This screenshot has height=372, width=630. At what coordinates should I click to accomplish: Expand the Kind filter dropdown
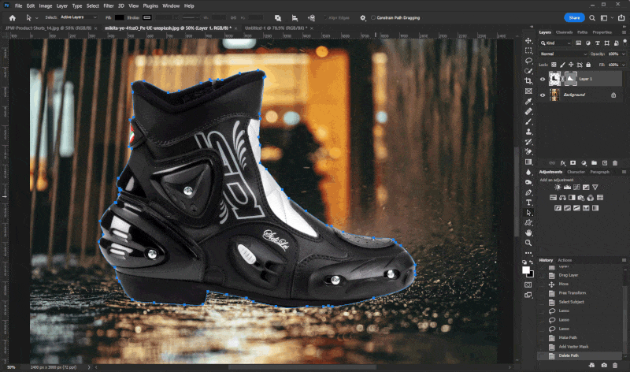(x=556, y=43)
